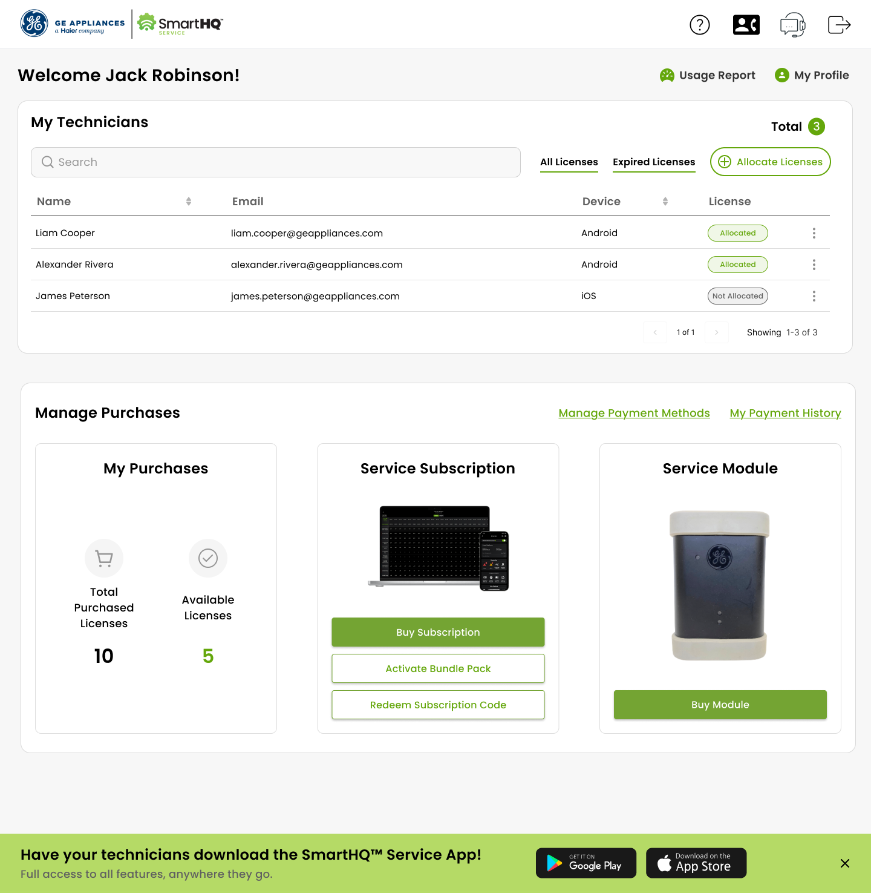Dismiss the app download banner with the X
871x893 pixels.
pos(845,863)
